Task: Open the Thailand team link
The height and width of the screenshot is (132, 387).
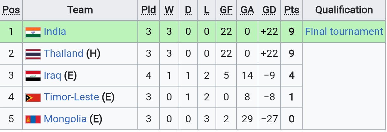Action: (x=64, y=54)
